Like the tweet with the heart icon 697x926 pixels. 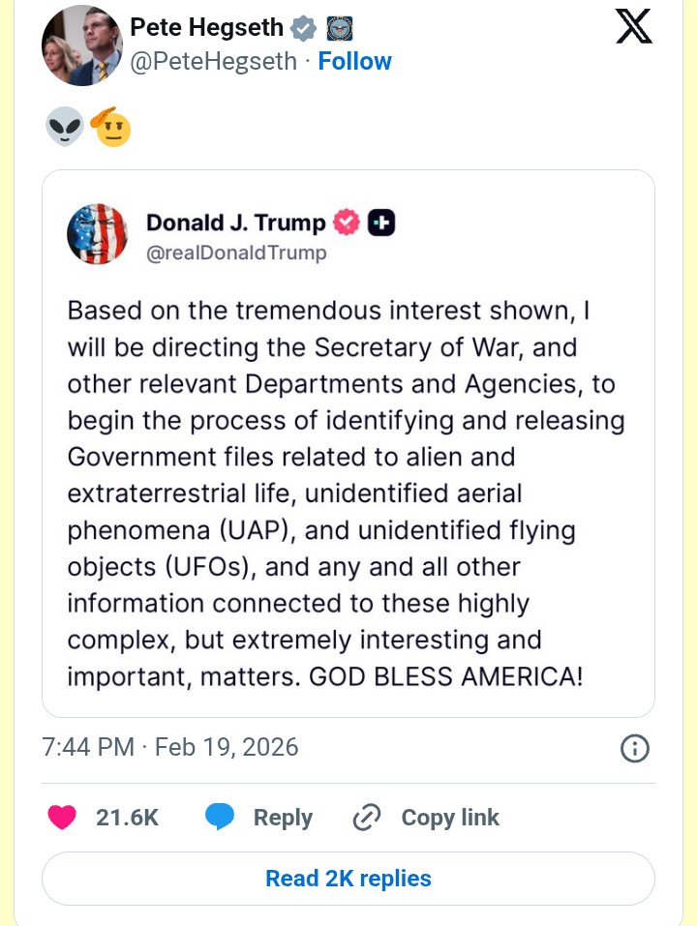pos(63,818)
